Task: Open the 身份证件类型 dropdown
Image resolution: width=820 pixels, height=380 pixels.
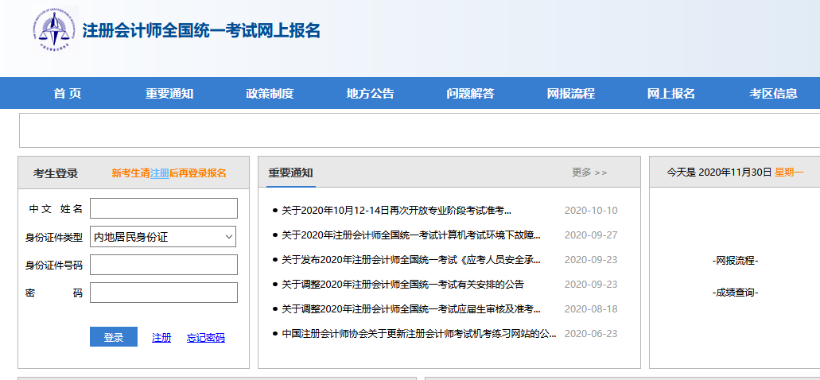Action: point(163,237)
